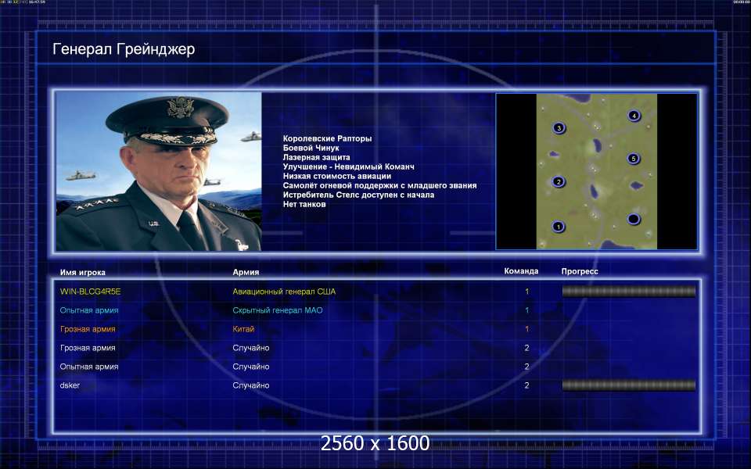Select player row WIN-BLCG4R5E
751x469 pixels.
pos(90,292)
